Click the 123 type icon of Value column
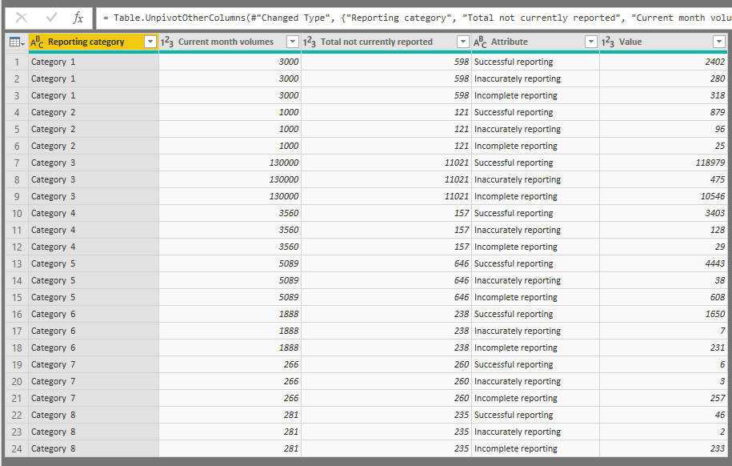 click(608, 42)
